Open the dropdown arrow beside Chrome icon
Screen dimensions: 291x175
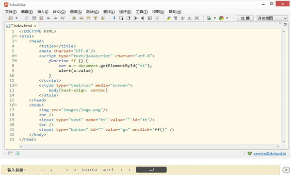227,18
